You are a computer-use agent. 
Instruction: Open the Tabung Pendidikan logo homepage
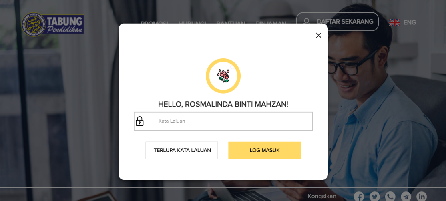click(53, 24)
